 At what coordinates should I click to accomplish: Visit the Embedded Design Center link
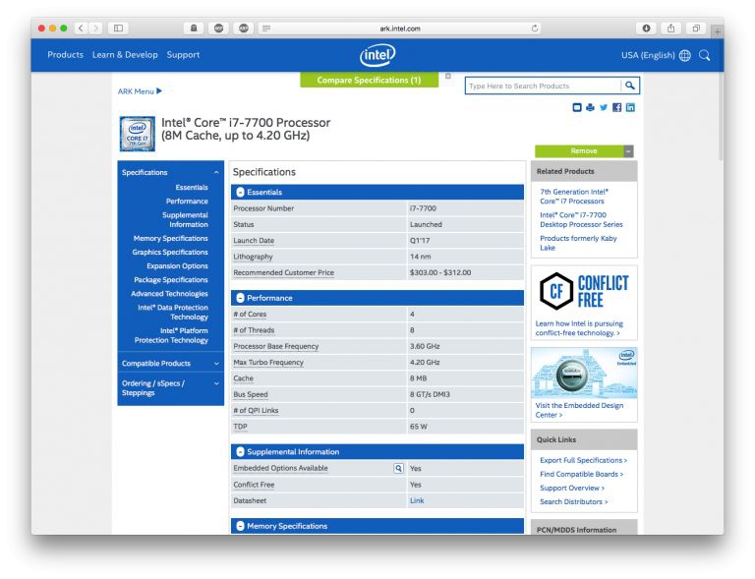tap(579, 410)
